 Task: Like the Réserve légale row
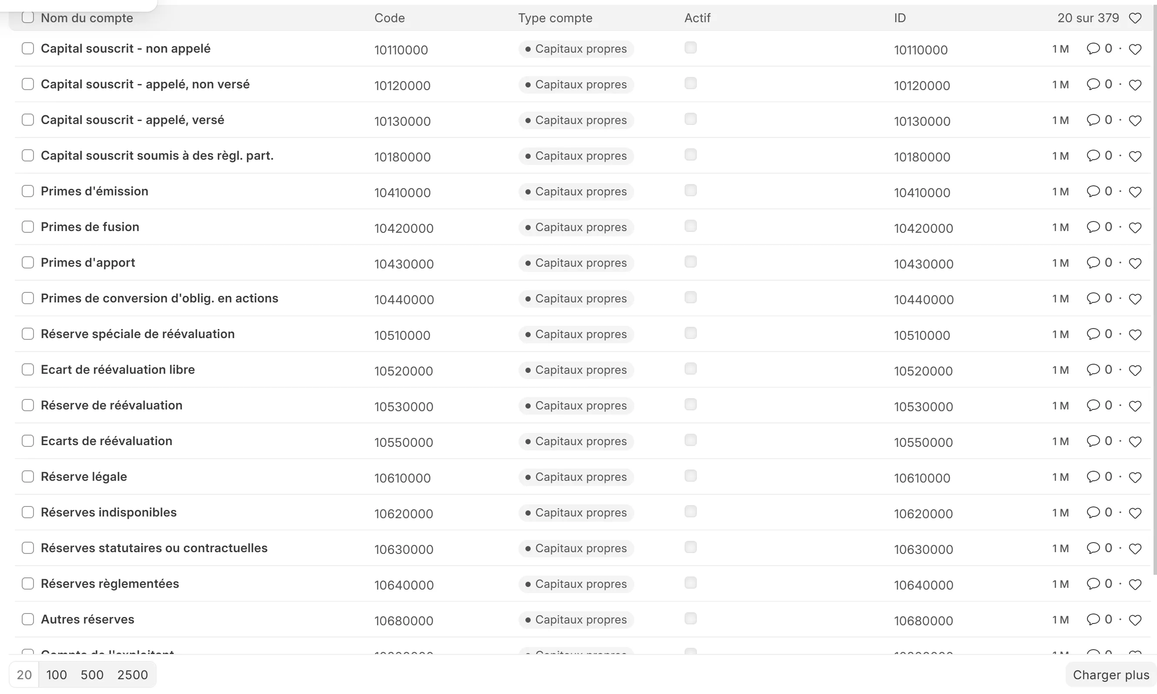(1135, 477)
